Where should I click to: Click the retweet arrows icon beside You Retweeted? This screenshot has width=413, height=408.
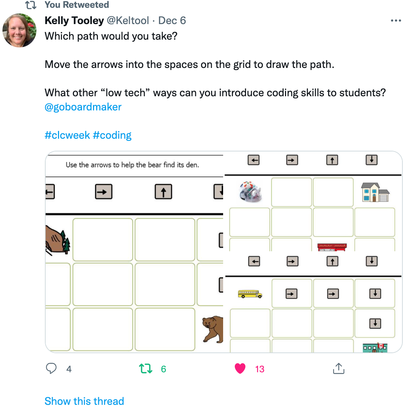click(30, 5)
